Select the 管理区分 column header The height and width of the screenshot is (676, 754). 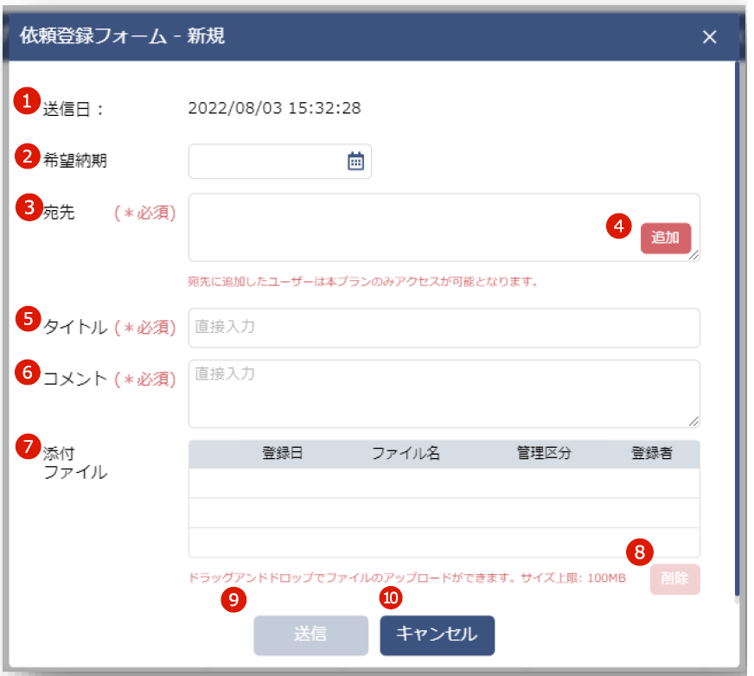544,454
